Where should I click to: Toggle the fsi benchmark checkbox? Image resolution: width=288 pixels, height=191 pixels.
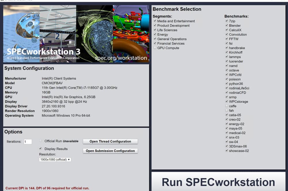pos(227,43)
